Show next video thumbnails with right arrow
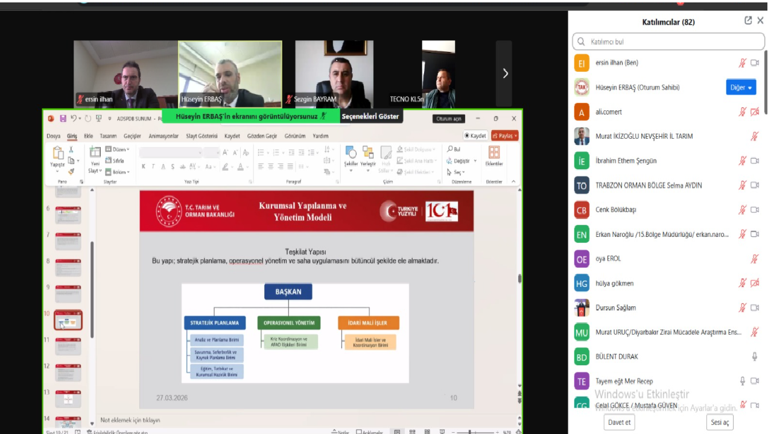The image size is (768, 434). pos(505,74)
